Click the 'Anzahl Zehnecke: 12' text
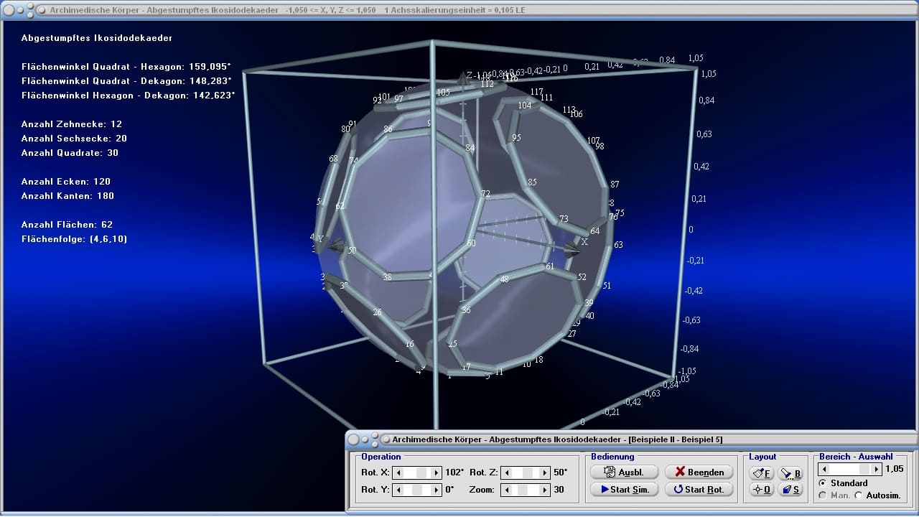The image size is (919, 517). point(72,124)
